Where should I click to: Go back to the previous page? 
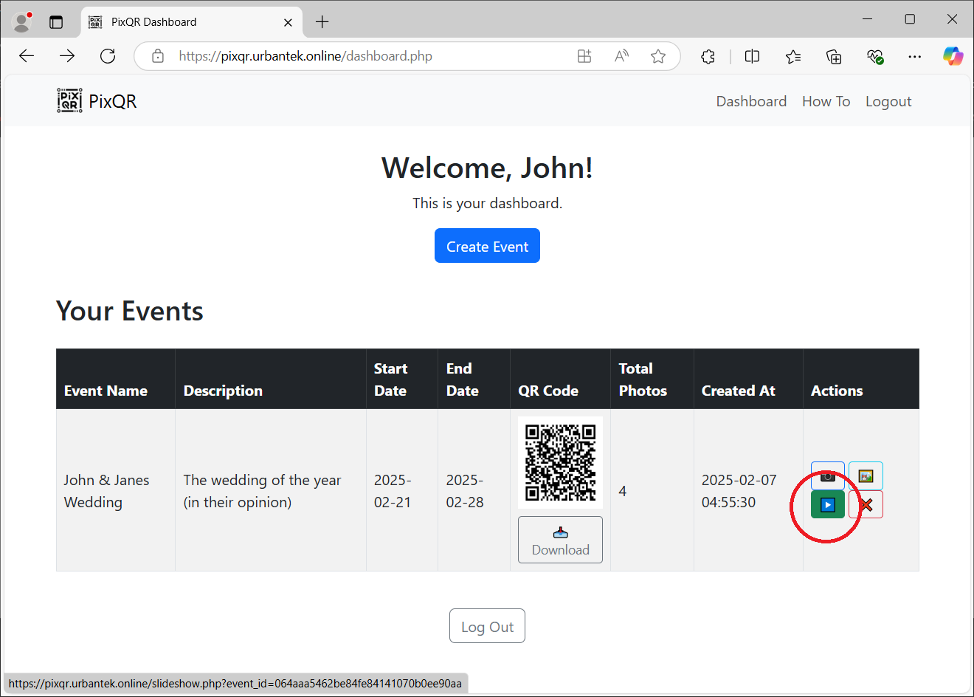[27, 56]
